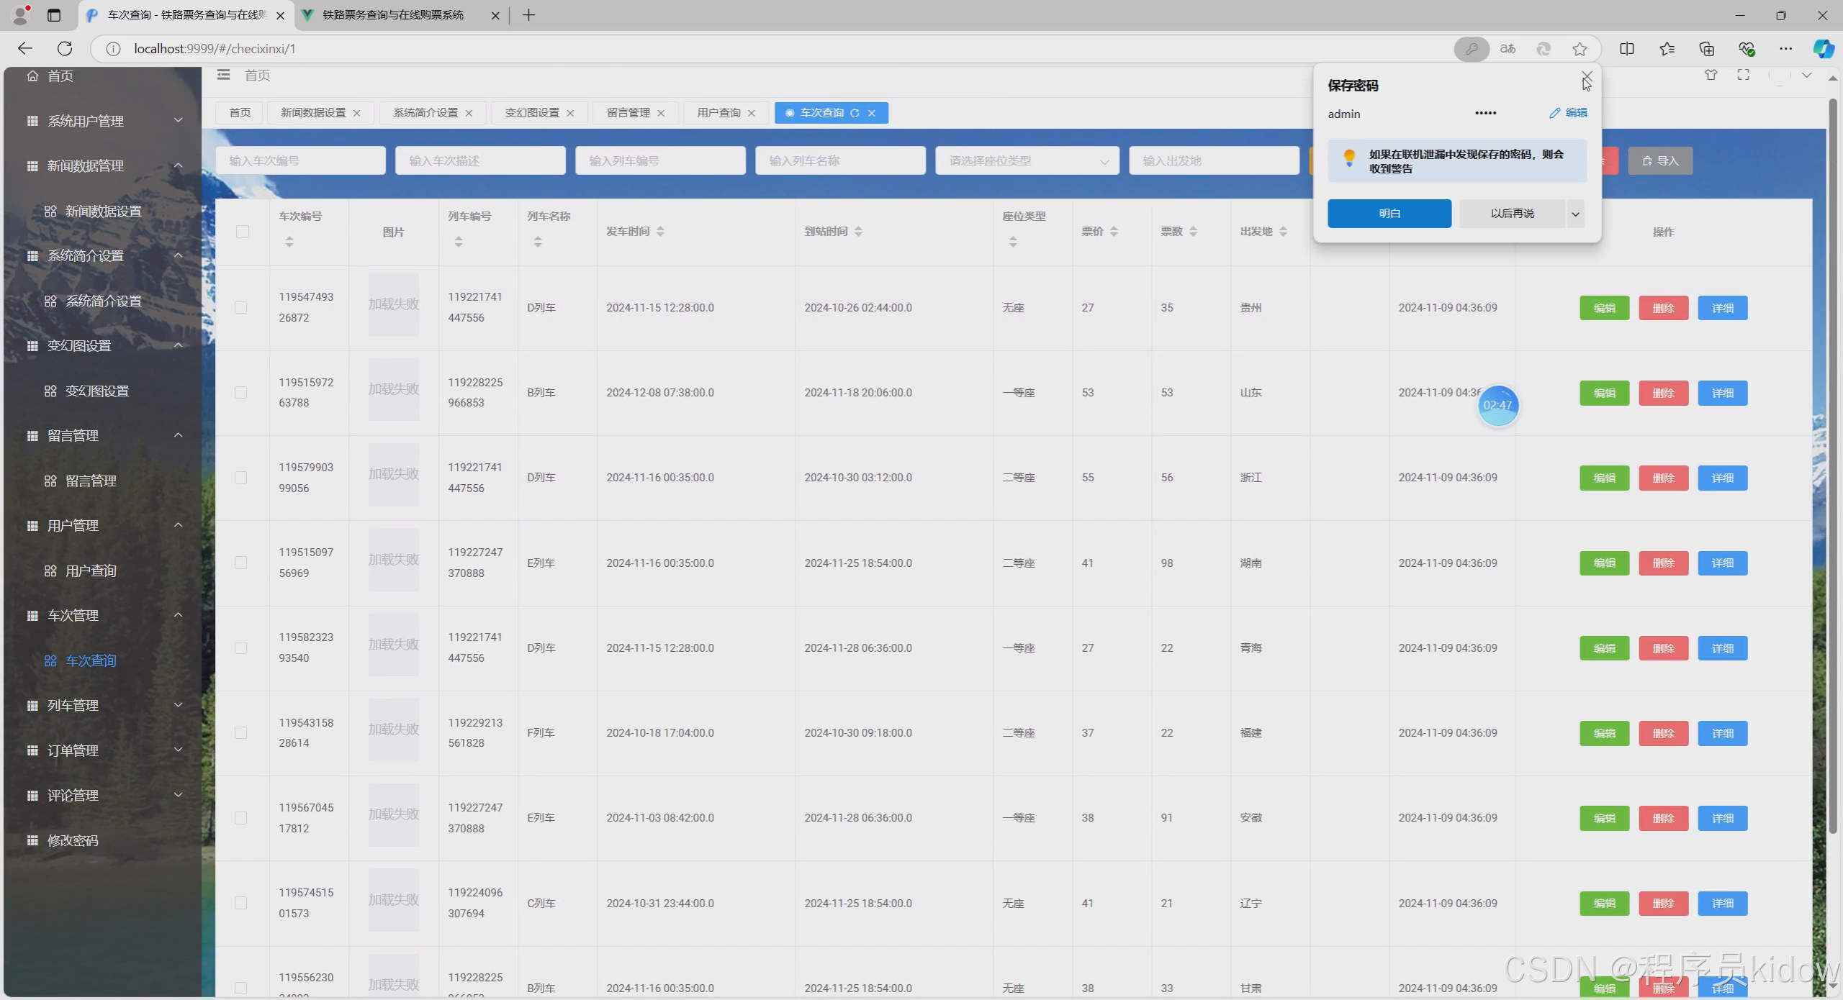Toggle the select-all checkbox in the table header
Image resolution: width=1843 pixels, height=1000 pixels.
(x=243, y=232)
